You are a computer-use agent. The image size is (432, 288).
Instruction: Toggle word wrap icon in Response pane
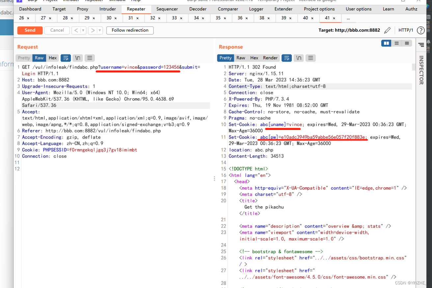tap(286, 58)
